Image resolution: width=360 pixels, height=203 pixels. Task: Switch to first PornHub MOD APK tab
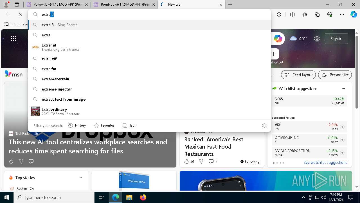[x=57, y=5]
